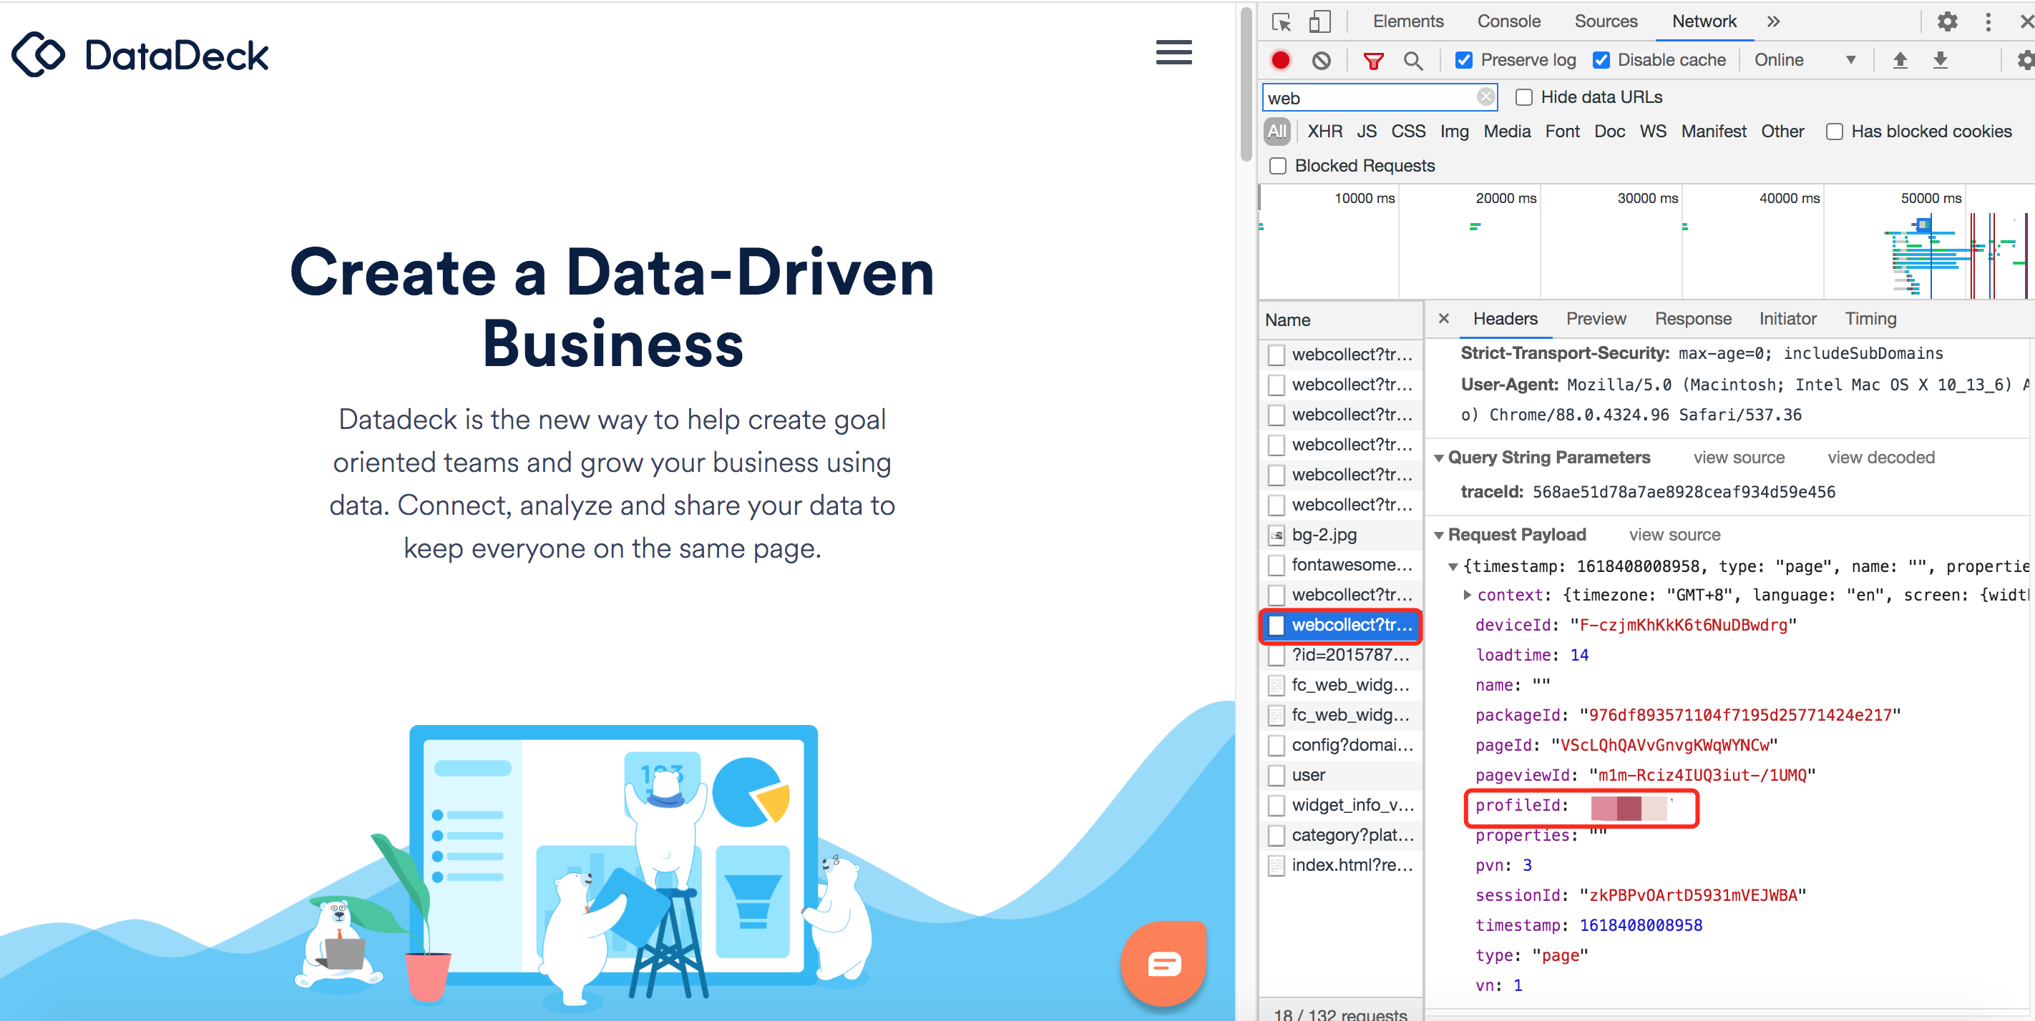Import HAR file with upload arrow
The width and height of the screenshot is (2035, 1021).
(1900, 60)
